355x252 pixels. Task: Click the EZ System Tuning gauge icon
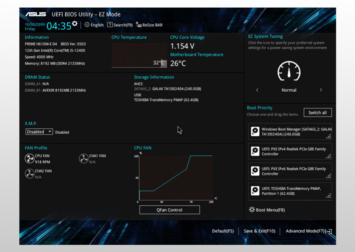(289, 72)
